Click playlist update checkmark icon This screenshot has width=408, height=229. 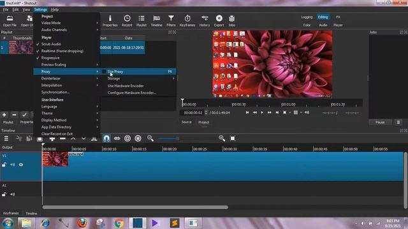pos(24,114)
